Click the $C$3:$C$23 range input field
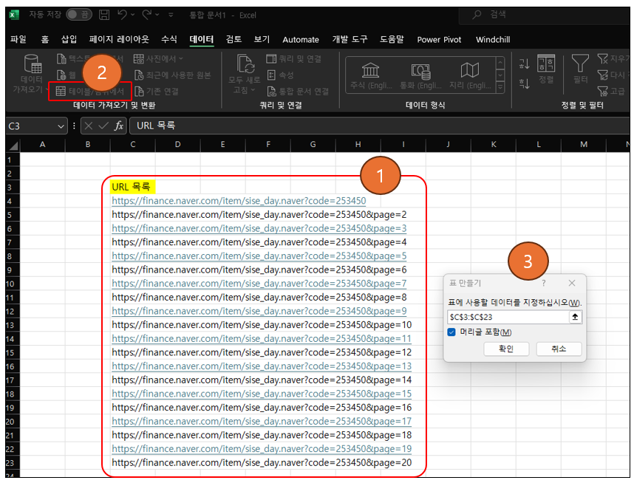 tap(508, 317)
